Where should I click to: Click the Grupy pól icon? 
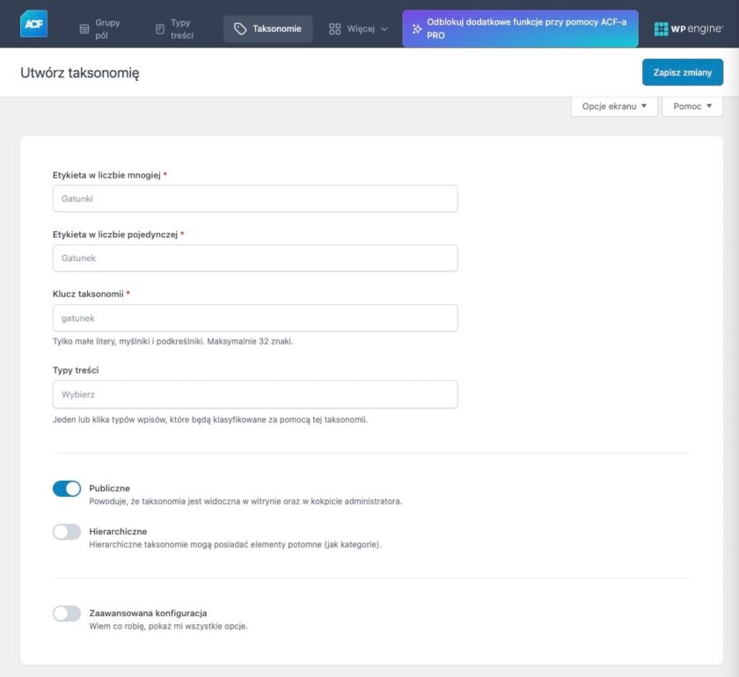click(84, 29)
